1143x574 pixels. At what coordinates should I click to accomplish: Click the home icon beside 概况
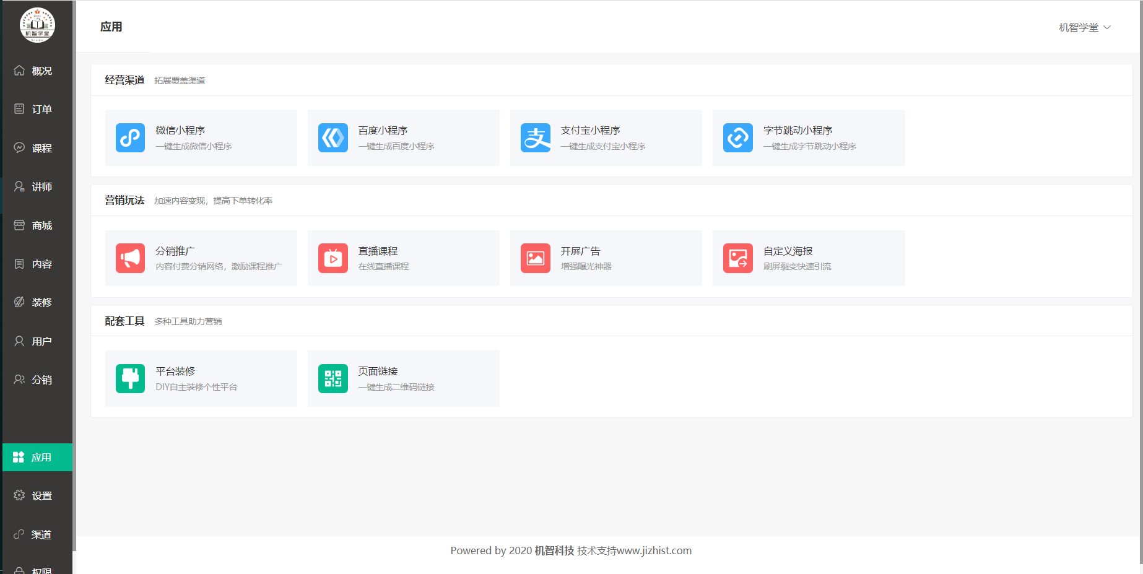pyautogui.click(x=19, y=71)
